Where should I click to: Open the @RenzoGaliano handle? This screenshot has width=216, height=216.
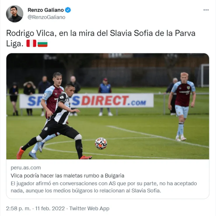point(46,17)
